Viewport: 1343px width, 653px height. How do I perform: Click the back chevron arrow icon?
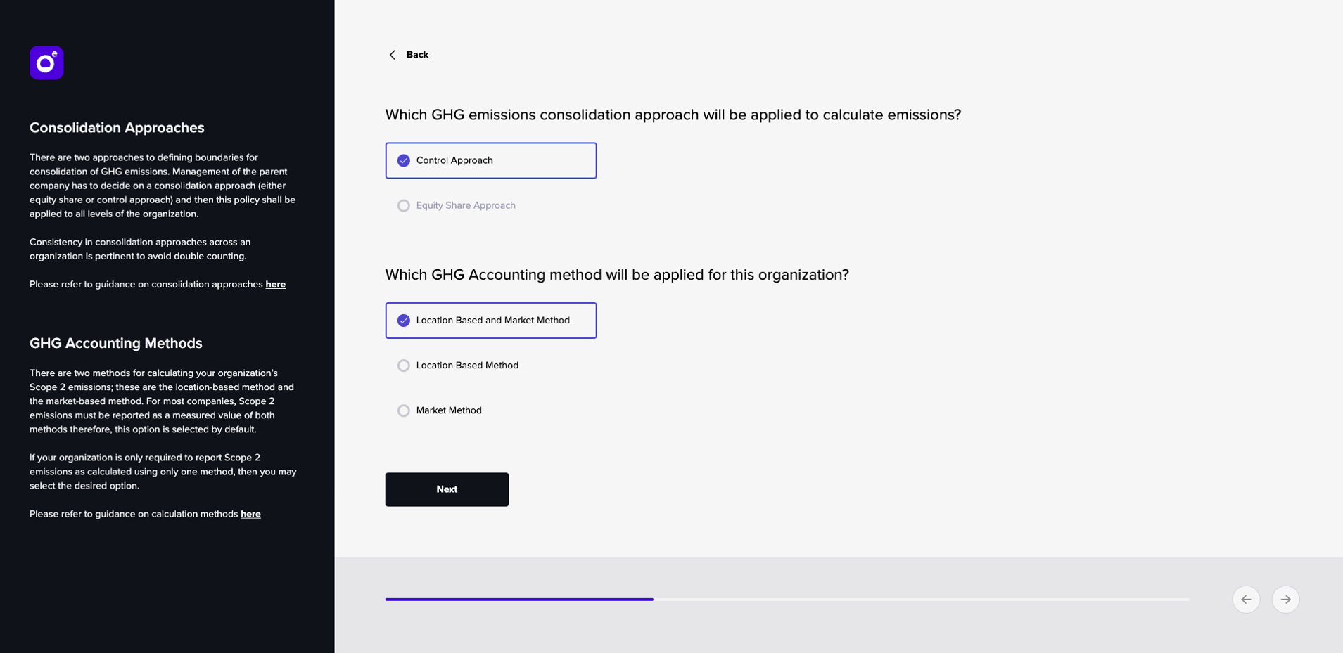[393, 55]
